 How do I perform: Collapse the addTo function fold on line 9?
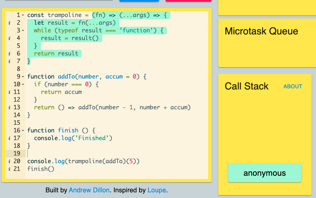point(23,77)
